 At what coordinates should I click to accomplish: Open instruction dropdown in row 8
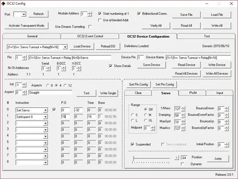(x=45, y=163)
